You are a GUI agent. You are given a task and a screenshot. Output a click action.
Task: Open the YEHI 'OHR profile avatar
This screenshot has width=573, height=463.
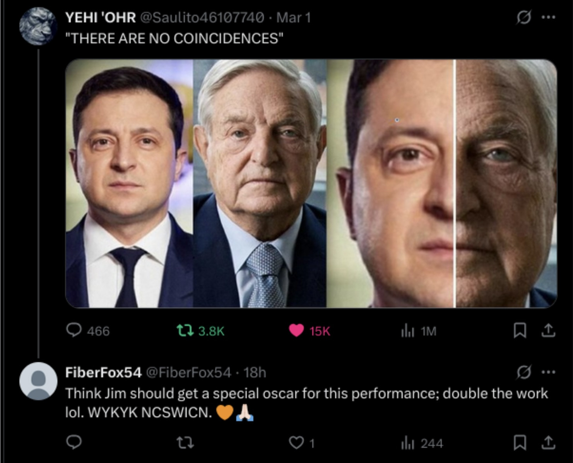pyautogui.click(x=38, y=26)
